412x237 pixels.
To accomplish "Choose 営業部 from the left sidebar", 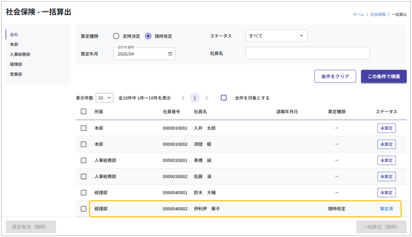I will point(16,75).
